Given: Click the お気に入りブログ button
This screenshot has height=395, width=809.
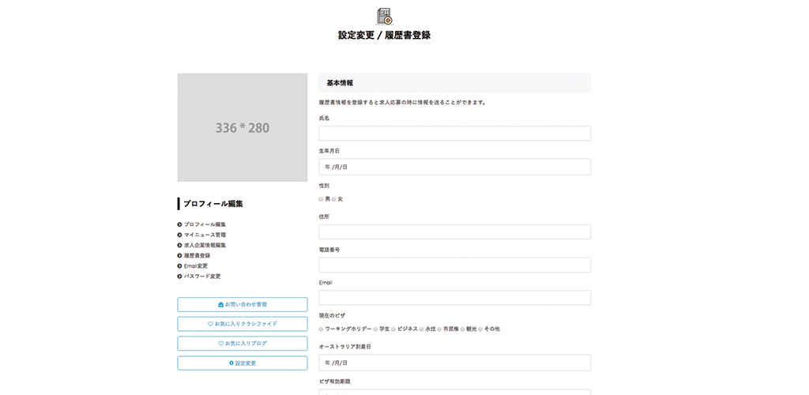Looking at the screenshot, I should (x=243, y=344).
